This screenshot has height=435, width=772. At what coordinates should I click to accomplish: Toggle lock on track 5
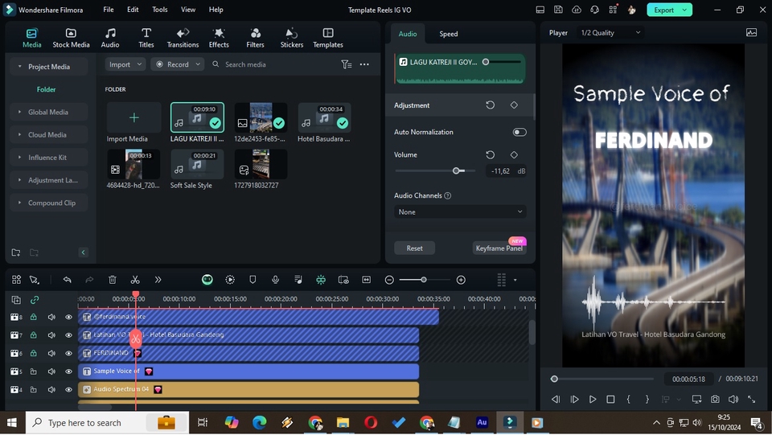coord(34,371)
